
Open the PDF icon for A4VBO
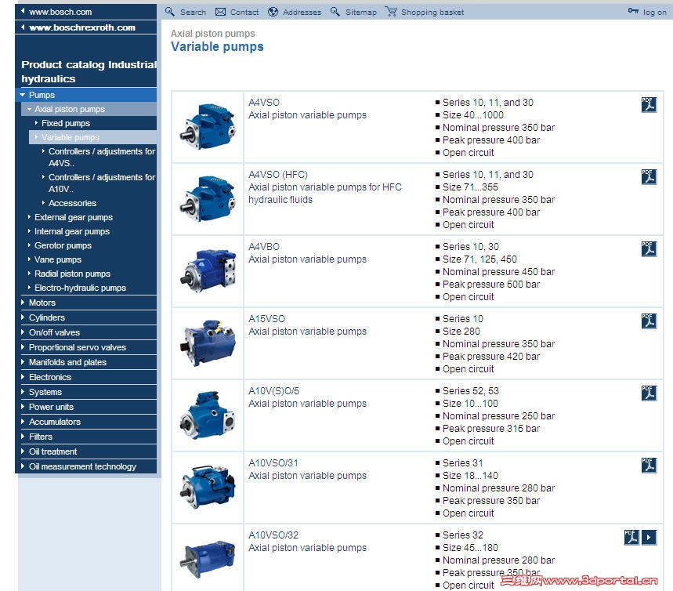pyautogui.click(x=649, y=248)
